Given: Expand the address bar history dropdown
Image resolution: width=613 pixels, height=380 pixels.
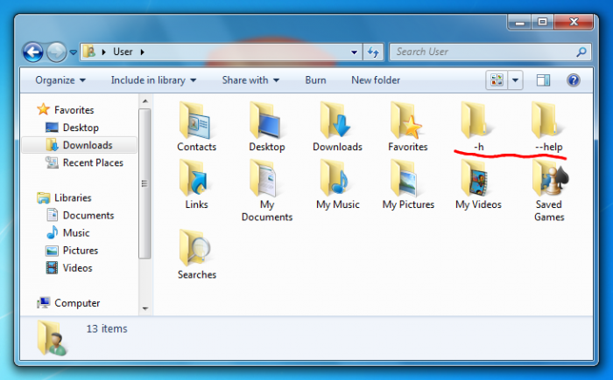Looking at the screenshot, I should (354, 52).
